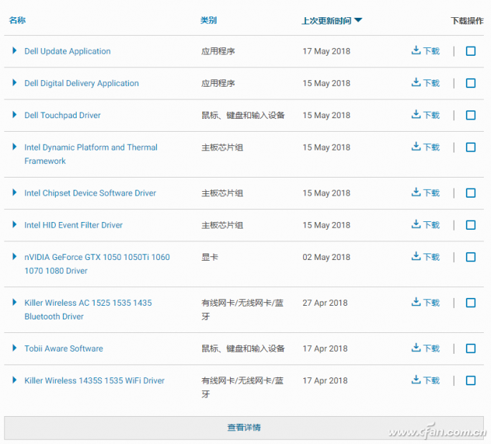491x444 pixels.
Task: Click the 查看详情 button
Action: coord(244,428)
